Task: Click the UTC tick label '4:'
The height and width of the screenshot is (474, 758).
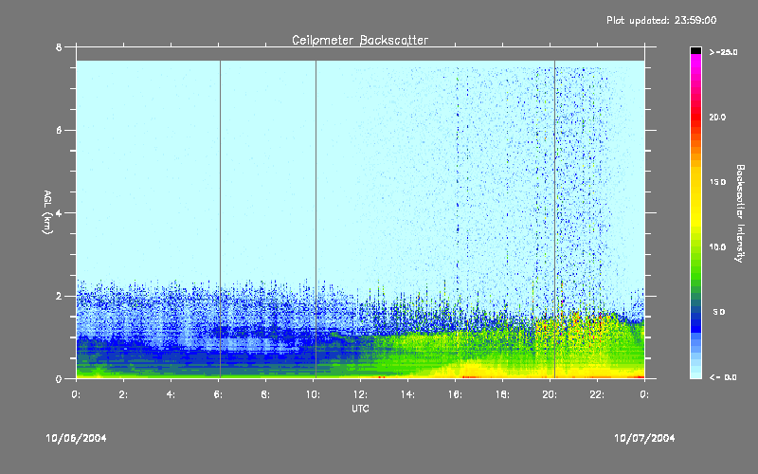Action: 171,394
